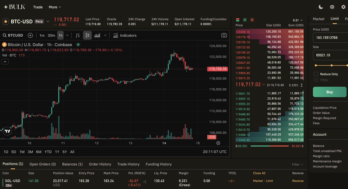
Task: Click the order size slider middle point
Action: pos(331,65)
